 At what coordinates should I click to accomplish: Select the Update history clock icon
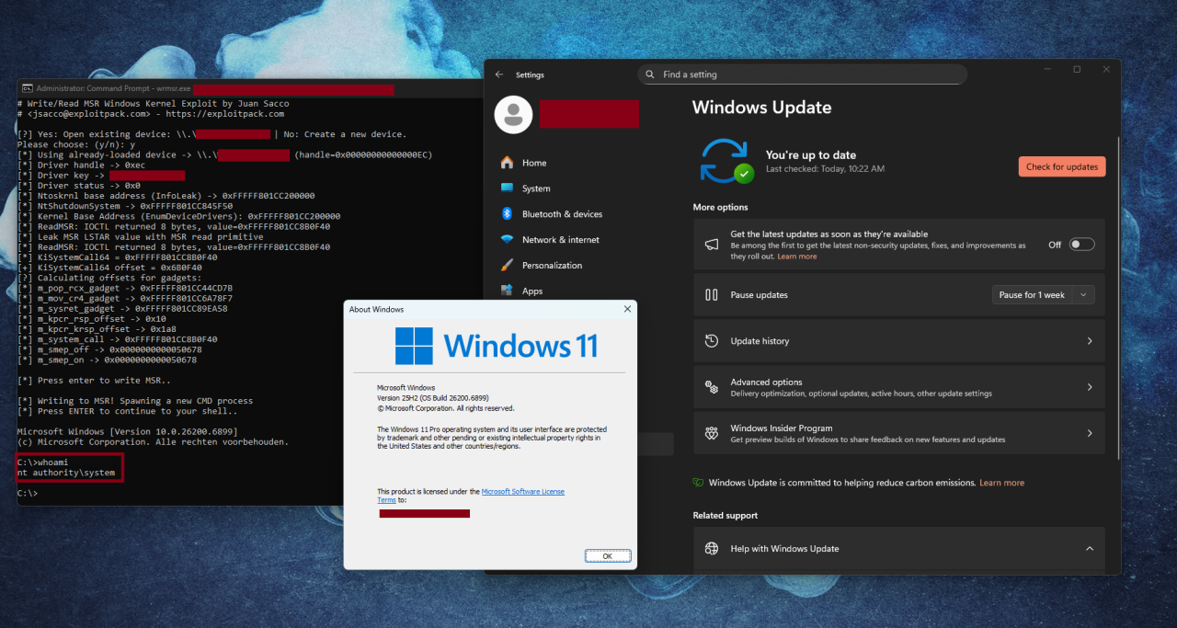point(711,340)
